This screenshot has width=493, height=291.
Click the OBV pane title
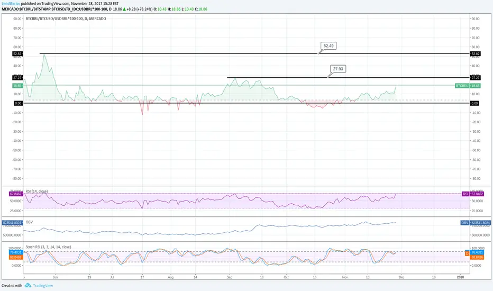pos(29,222)
